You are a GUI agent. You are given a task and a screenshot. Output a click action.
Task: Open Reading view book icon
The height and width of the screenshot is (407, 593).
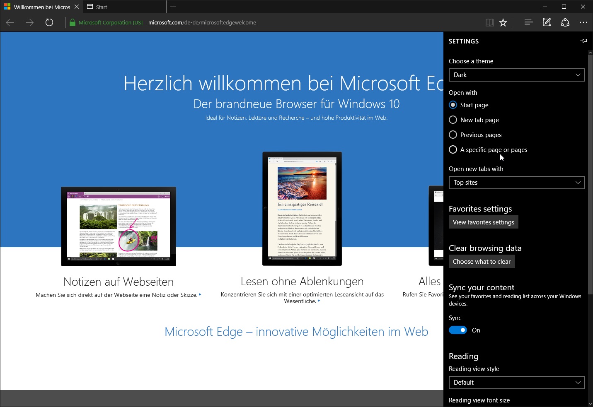[x=489, y=22]
